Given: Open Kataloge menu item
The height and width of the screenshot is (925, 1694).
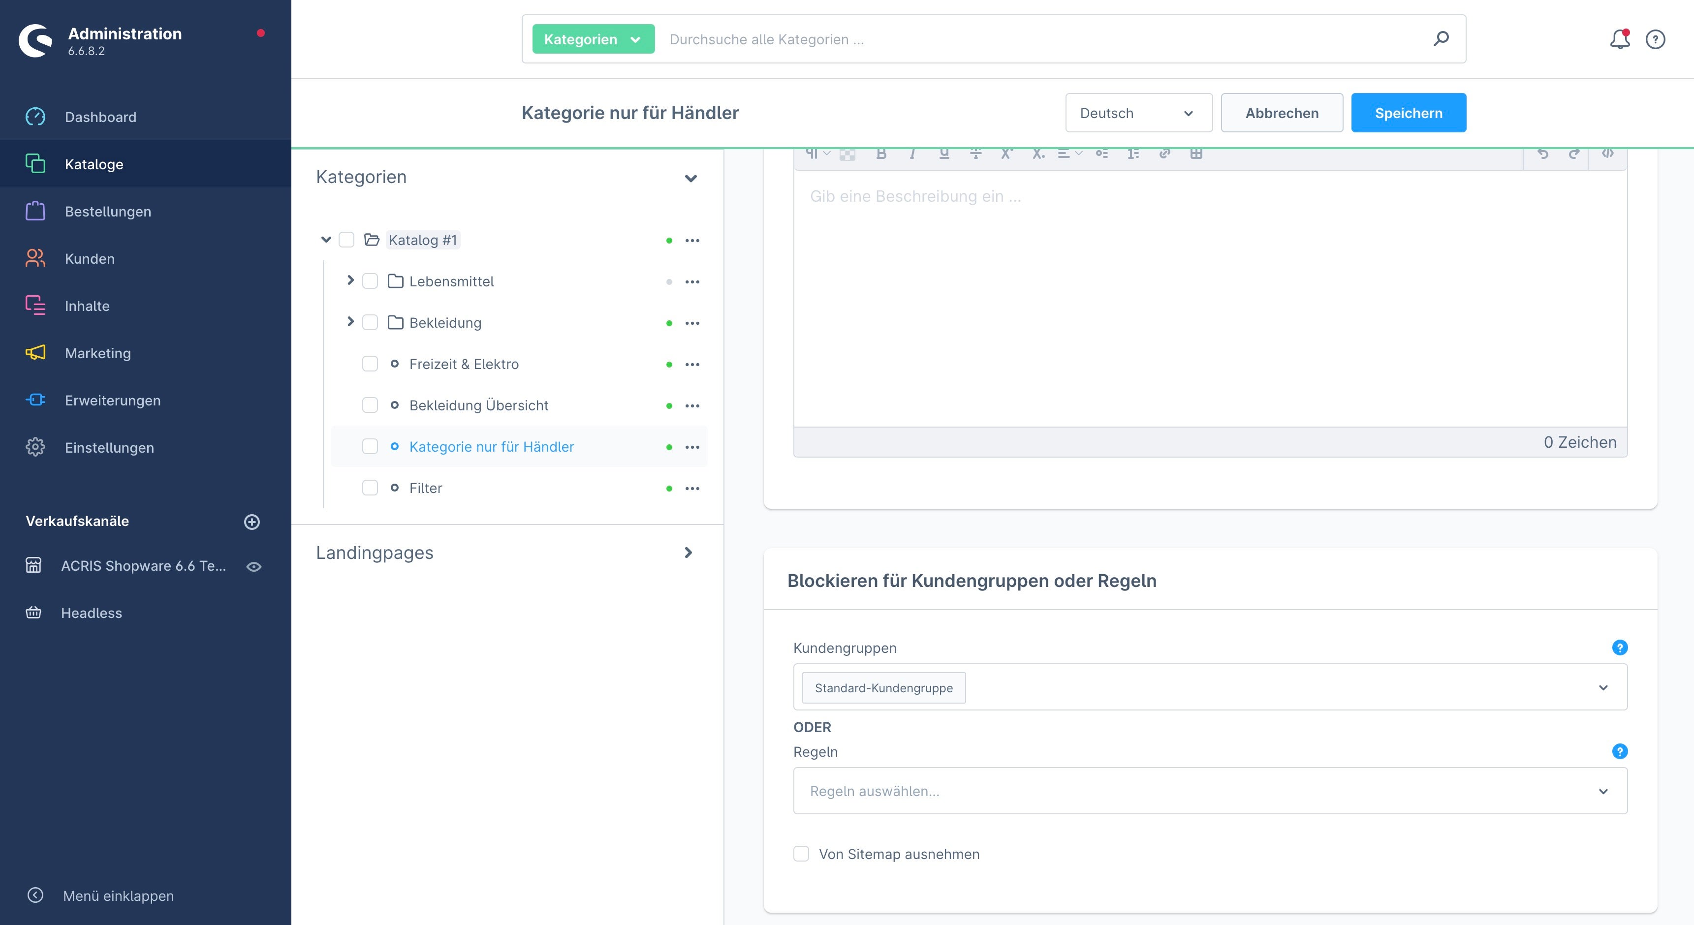Looking at the screenshot, I should click(145, 164).
